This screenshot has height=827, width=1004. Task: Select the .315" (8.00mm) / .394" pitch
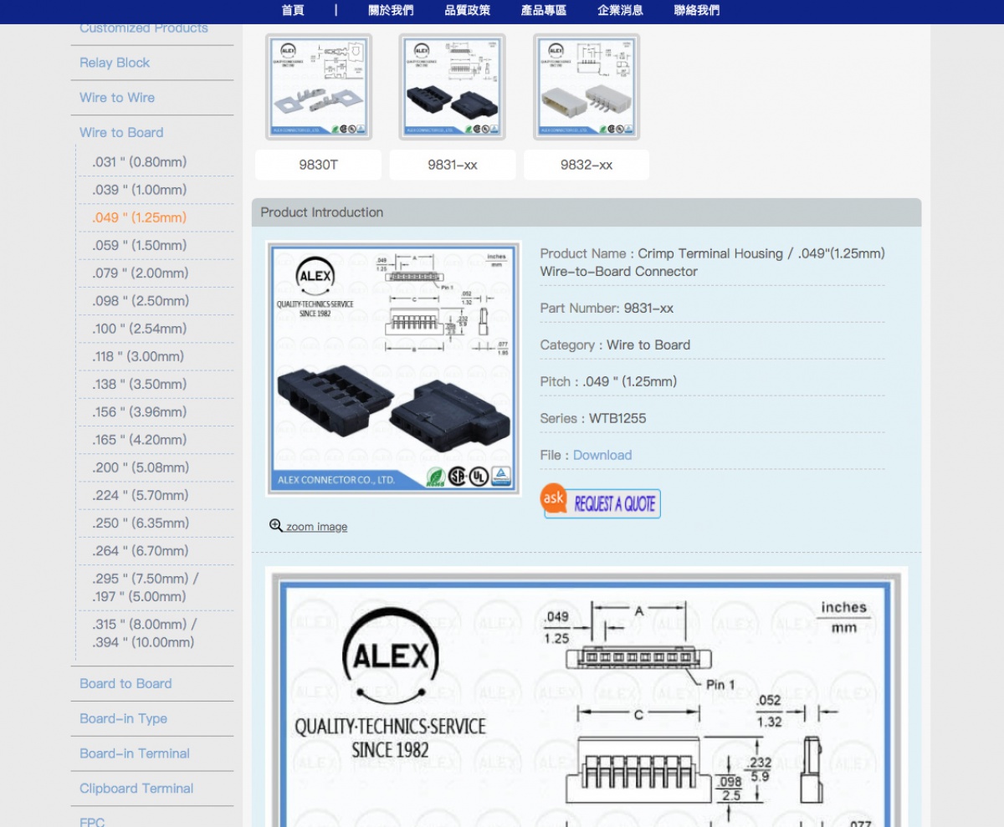(145, 634)
